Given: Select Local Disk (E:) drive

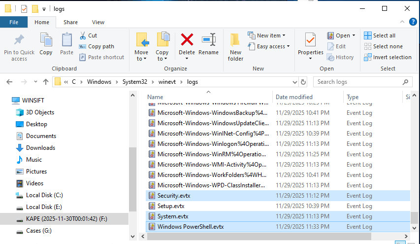Looking at the screenshot, I should pyautogui.click(x=39, y=207).
